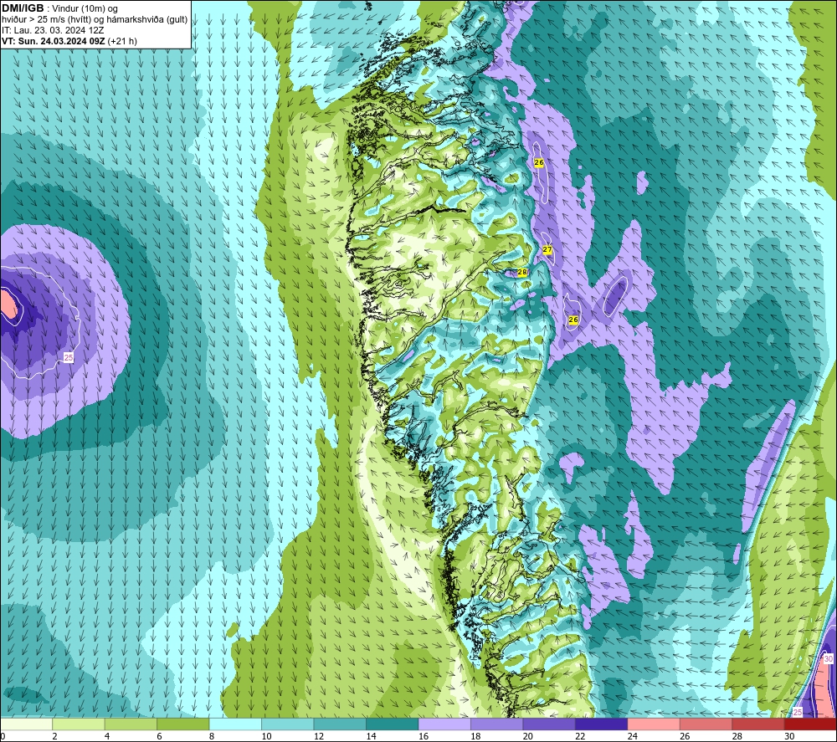Click the '2' tick label on the scale
The height and width of the screenshot is (742, 837).
55,736
